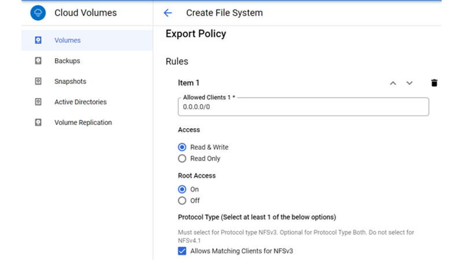This screenshot has width=463, height=260.
Task: Click the Allowed Clients 1 input field
Action: click(303, 107)
